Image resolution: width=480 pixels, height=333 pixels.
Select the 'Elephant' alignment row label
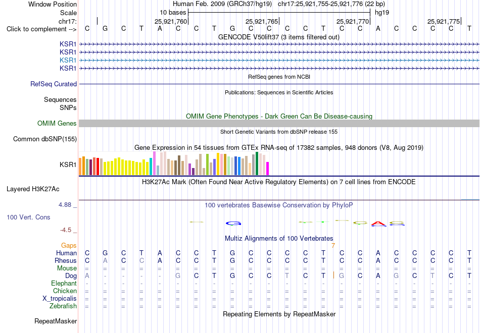(64, 283)
